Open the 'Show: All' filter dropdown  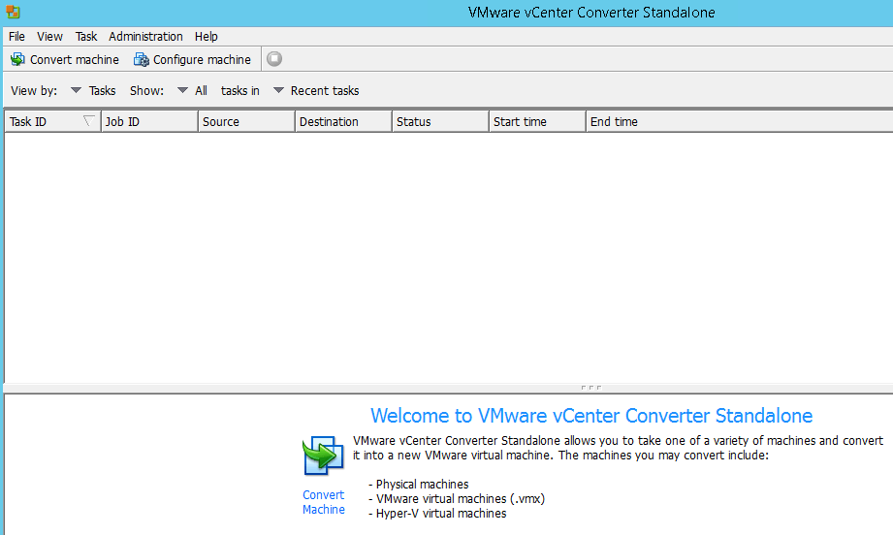[x=192, y=90]
